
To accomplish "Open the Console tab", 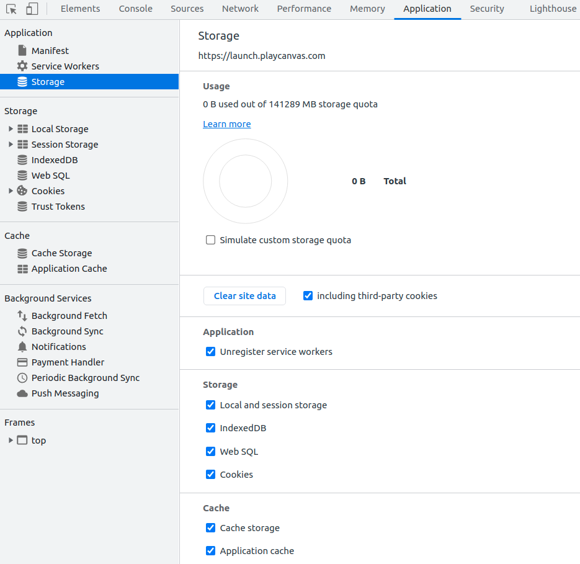I will tap(135, 9).
